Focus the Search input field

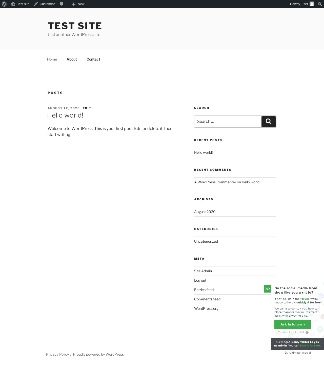click(228, 122)
